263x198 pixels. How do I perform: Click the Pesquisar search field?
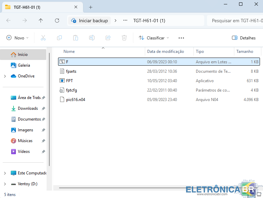tap(236, 21)
